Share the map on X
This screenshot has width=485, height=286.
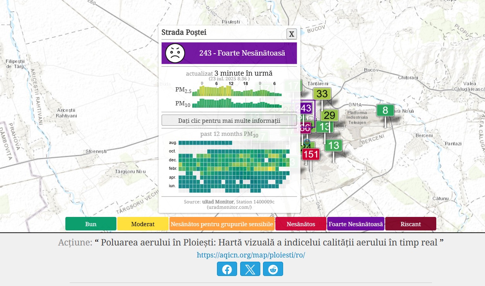point(250,269)
